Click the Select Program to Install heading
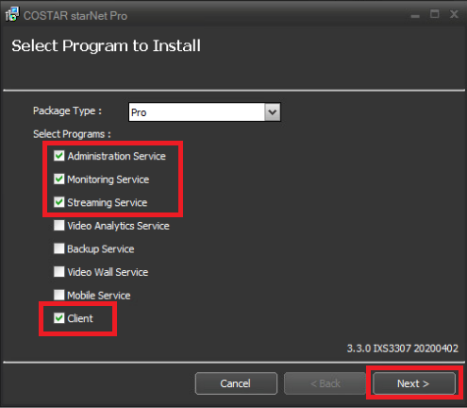467x408 pixels. [107, 46]
